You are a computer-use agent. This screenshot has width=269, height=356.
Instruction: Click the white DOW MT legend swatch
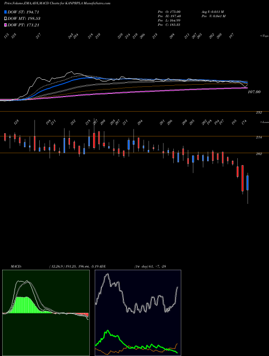coord(5,18)
